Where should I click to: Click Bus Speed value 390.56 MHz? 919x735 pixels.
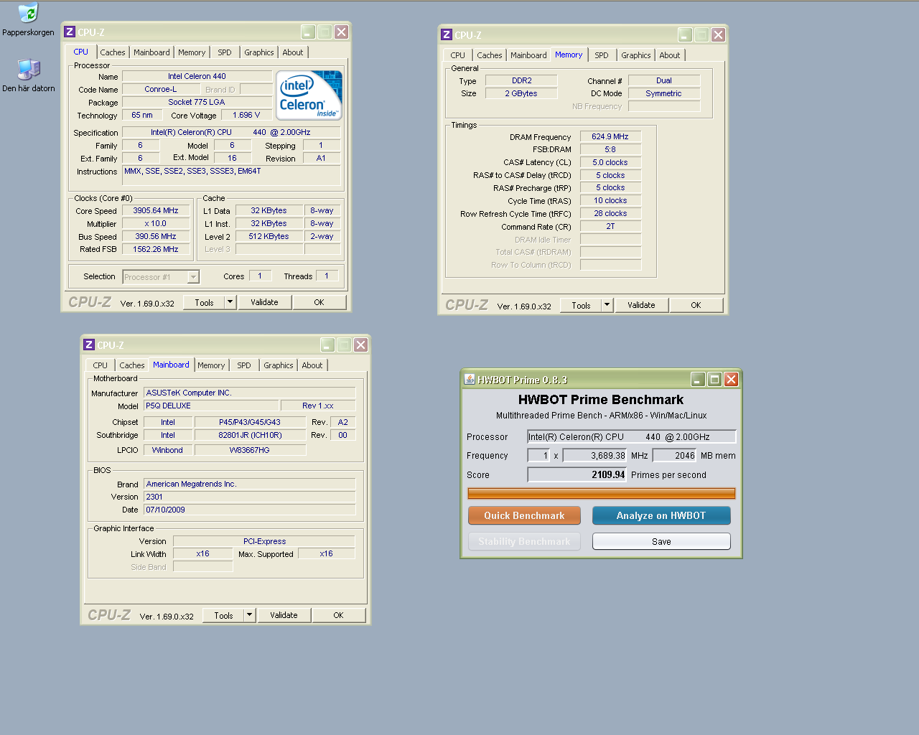coord(156,236)
